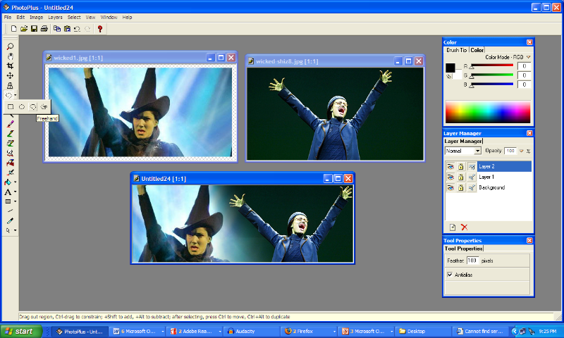Click the black foreground color swatch
The image size is (564, 338).
click(x=450, y=68)
